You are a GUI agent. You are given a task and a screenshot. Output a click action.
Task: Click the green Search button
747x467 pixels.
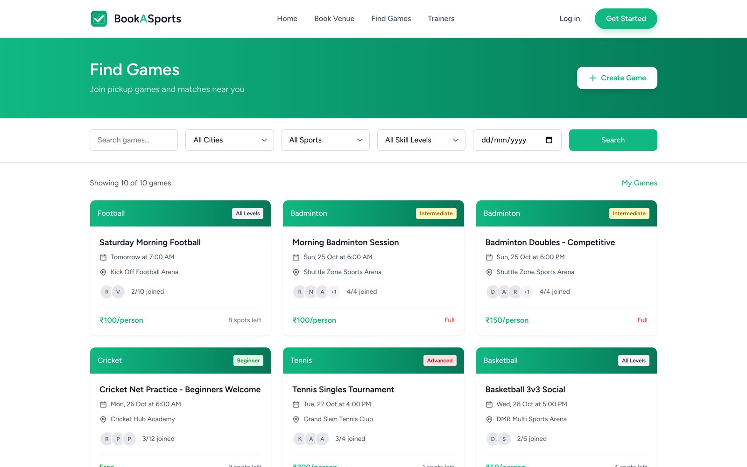[x=613, y=140]
